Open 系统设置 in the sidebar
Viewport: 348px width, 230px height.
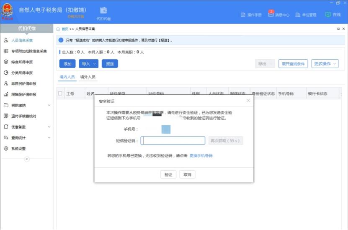click(x=18, y=149)
